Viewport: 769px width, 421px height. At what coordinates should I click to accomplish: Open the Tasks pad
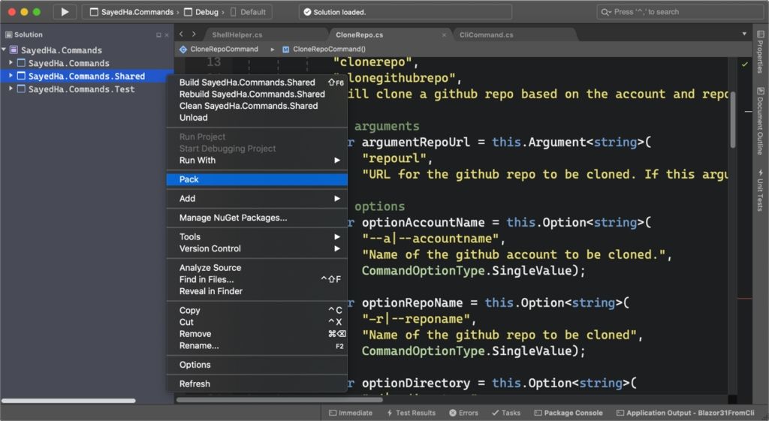coord(506,413)
